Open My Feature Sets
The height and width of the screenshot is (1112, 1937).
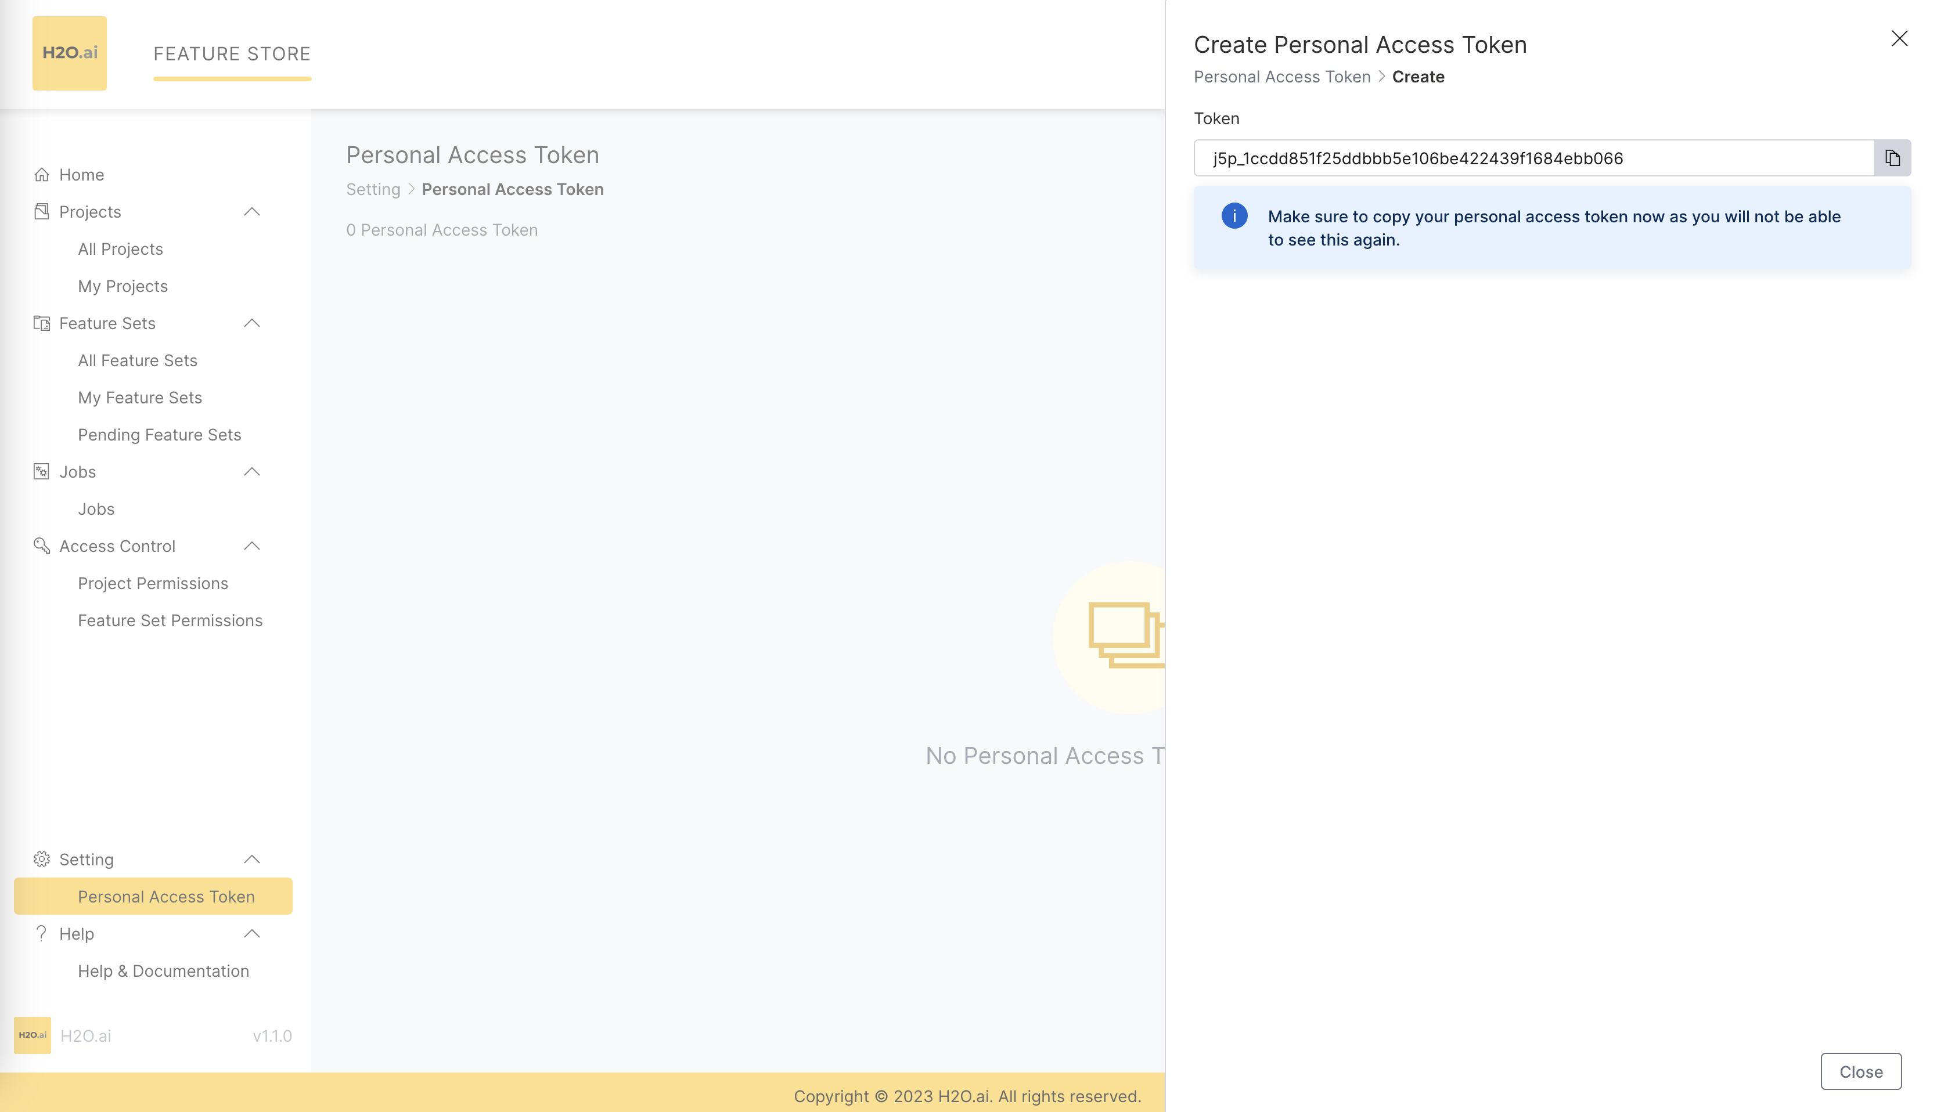click(140, 397)
